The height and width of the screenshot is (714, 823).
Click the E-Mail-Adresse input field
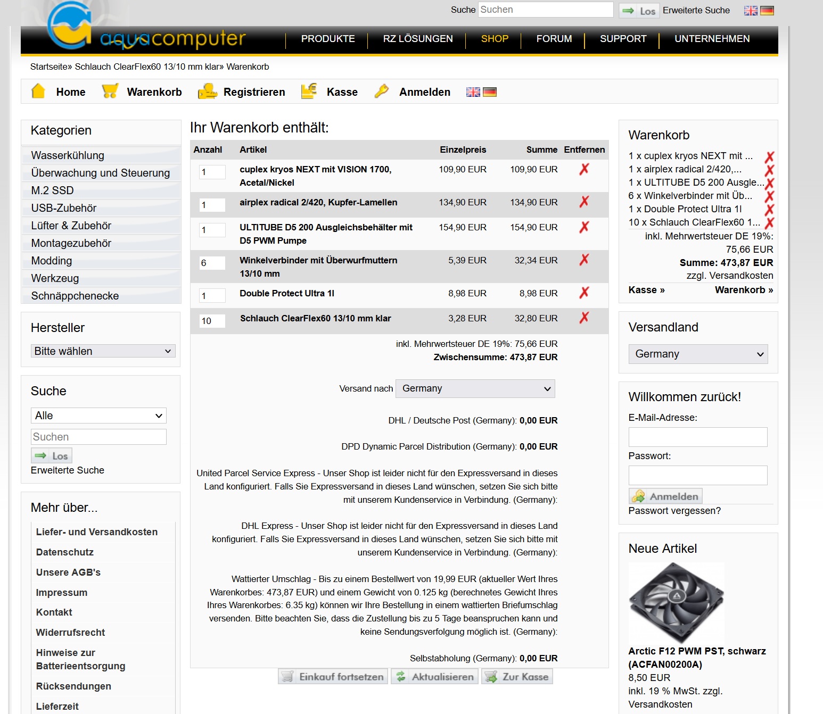click(698, 437)
